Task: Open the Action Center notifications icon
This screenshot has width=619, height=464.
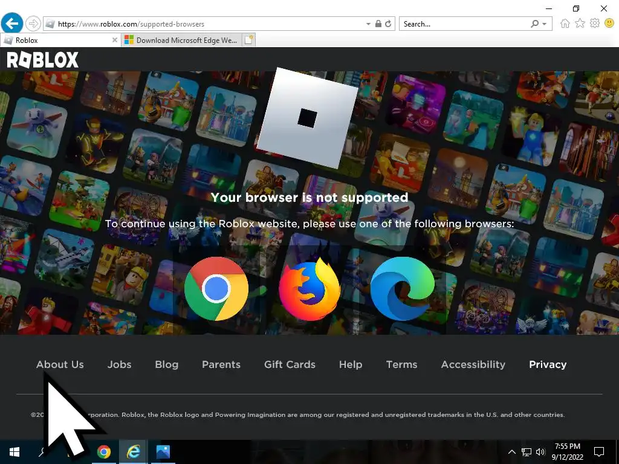Action: point(599,452)
